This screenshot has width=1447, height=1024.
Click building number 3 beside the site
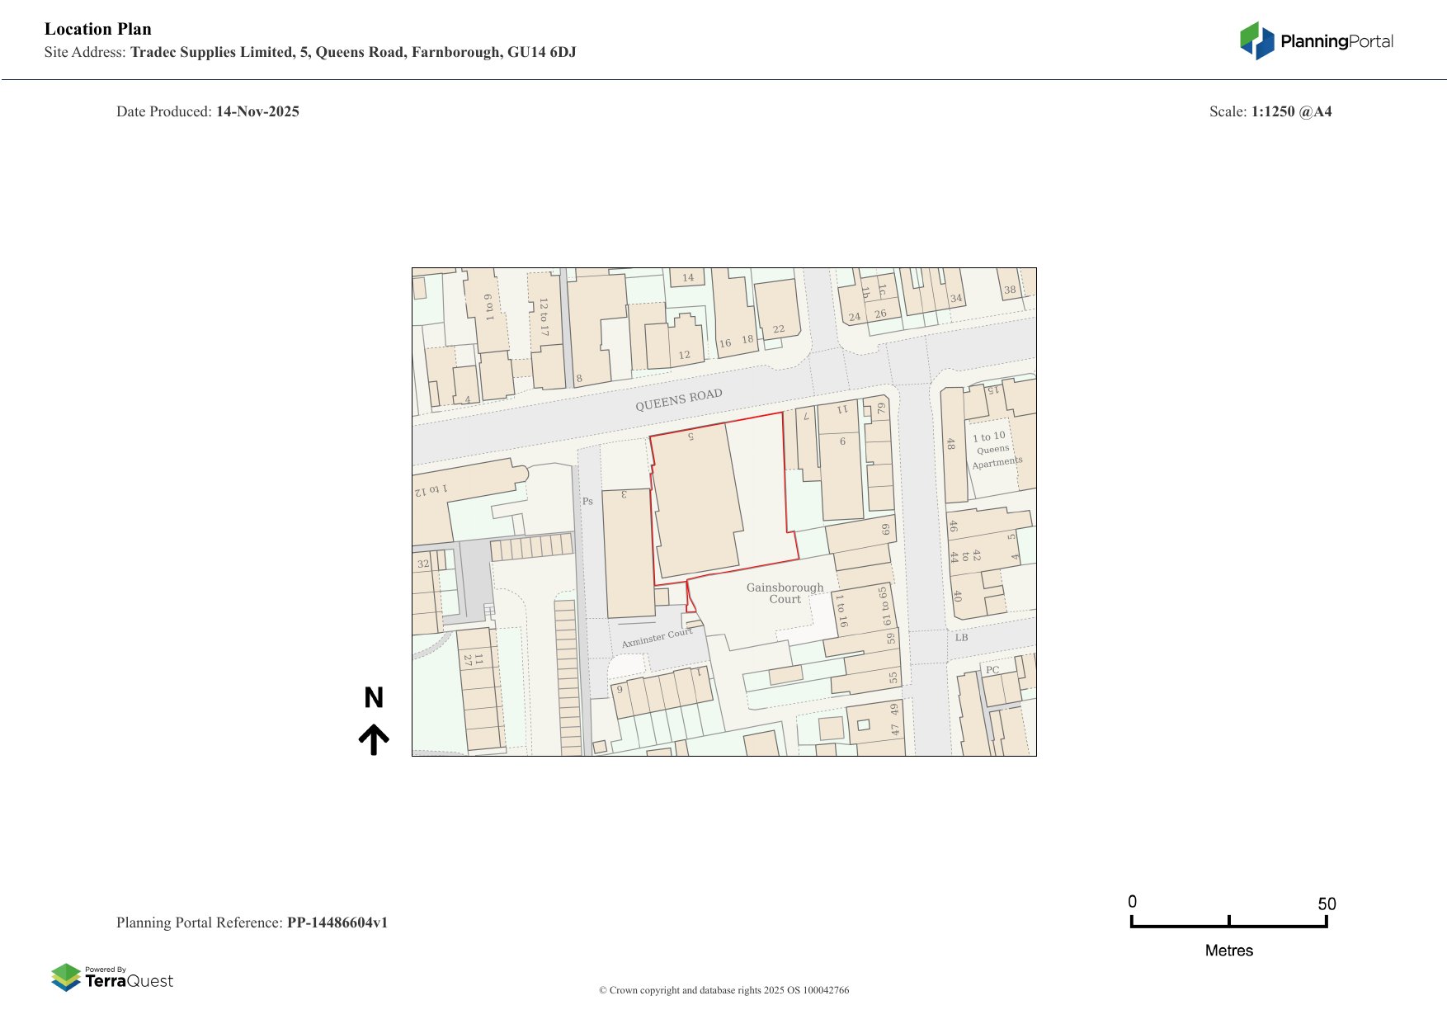pos(624,495)
